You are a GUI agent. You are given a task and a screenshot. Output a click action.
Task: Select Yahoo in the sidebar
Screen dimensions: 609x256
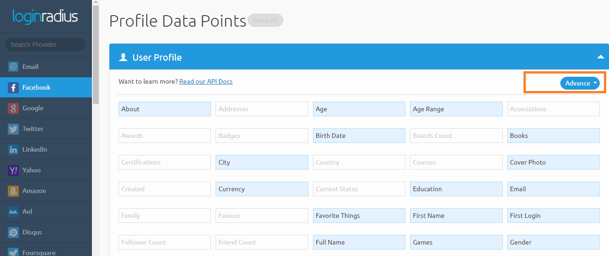pyautogui.click(x=46, y=170)
